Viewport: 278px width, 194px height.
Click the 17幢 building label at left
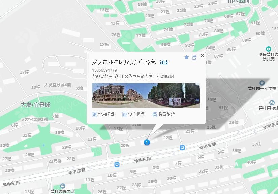[24, 72]
